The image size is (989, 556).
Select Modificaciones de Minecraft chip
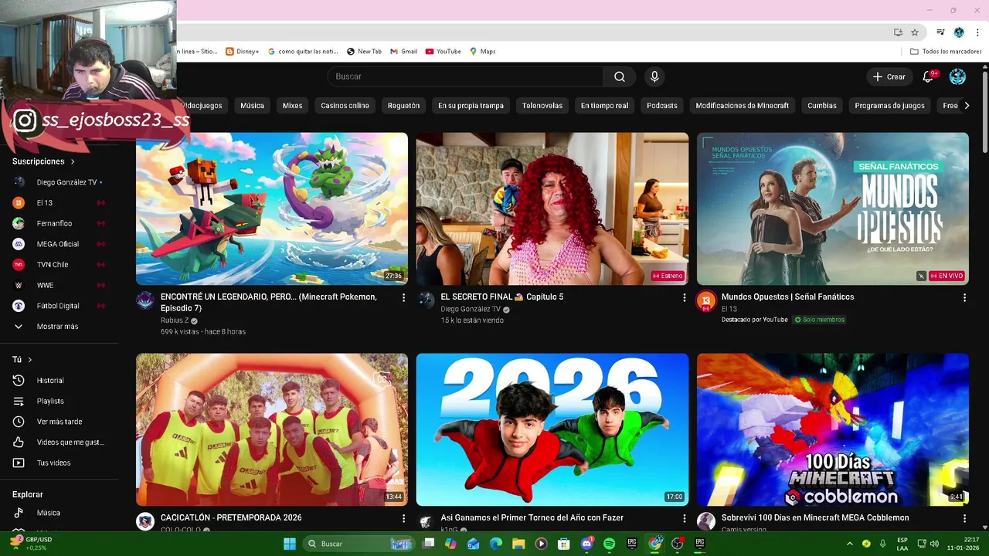(742, 106)
